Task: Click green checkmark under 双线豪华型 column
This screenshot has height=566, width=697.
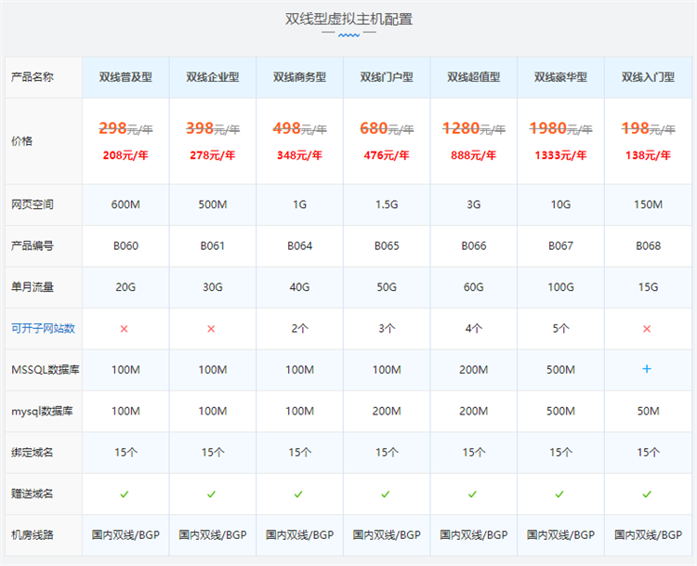Action: [560, 494]
